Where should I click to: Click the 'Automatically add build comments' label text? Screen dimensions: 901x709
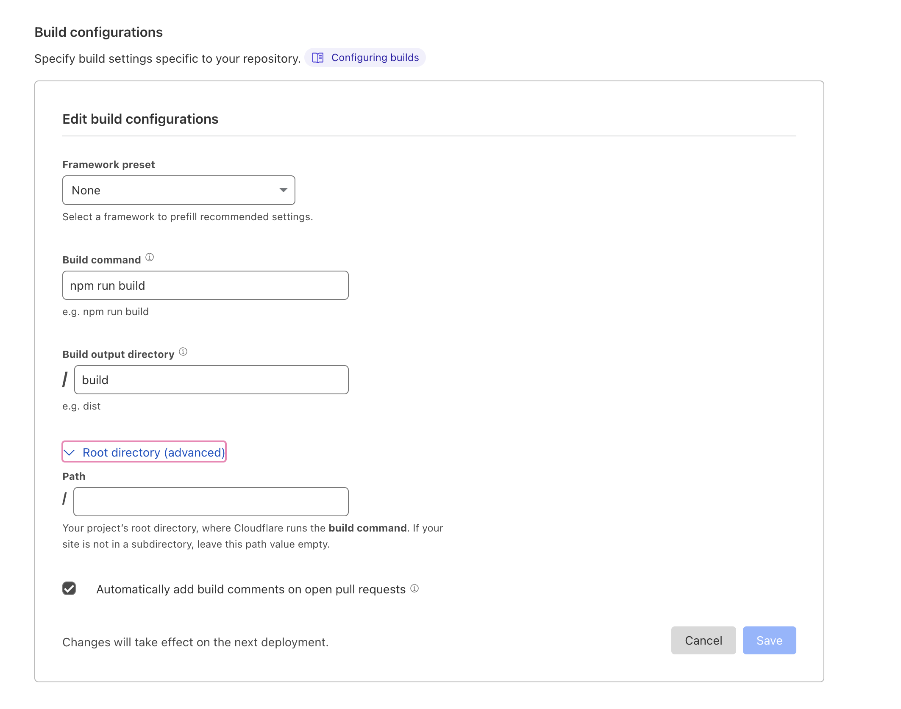coord(250,589)
